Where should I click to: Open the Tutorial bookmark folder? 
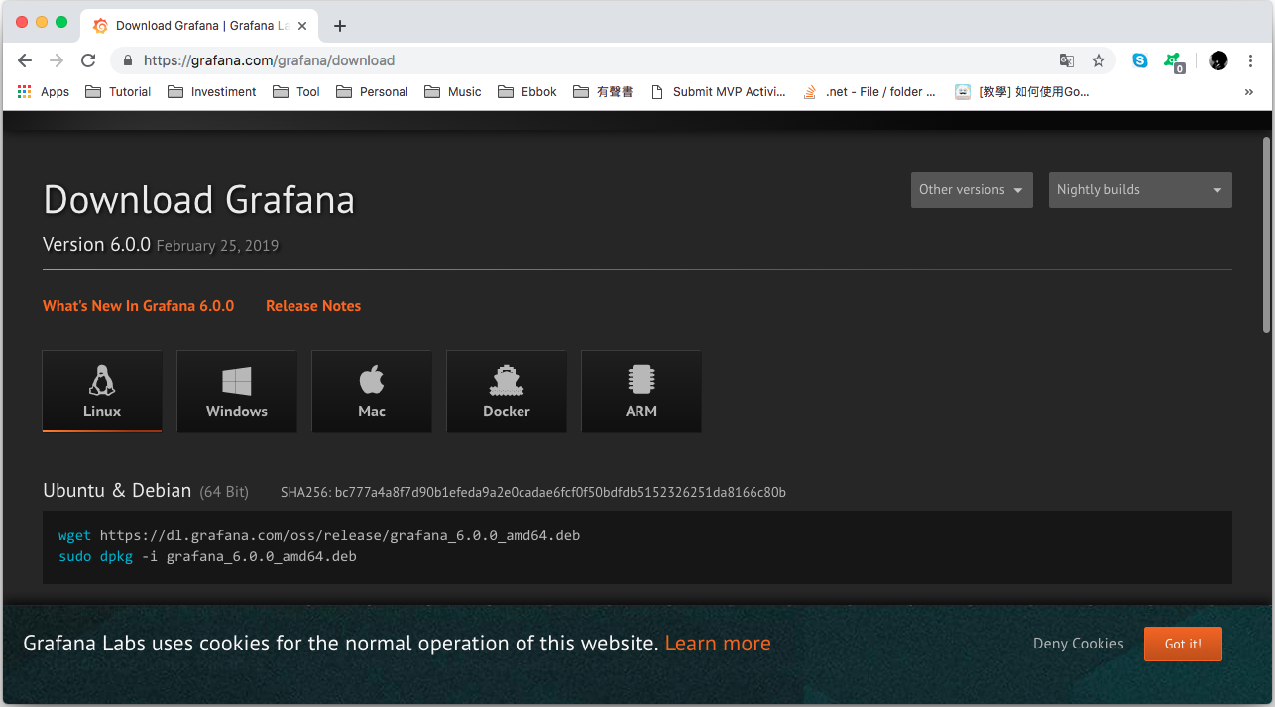tap(118, 92)
